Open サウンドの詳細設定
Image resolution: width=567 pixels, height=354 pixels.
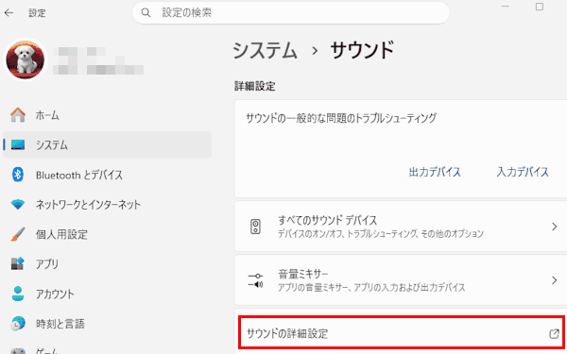click(401, 332)
